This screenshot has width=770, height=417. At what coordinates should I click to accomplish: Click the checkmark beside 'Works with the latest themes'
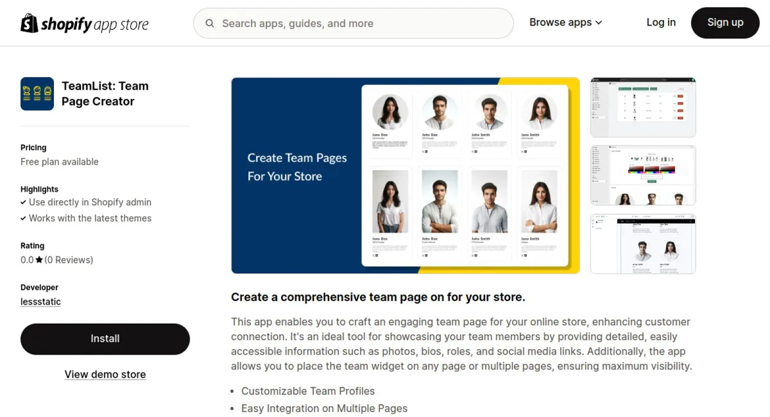pyautogui.click(x=24, y=218)
